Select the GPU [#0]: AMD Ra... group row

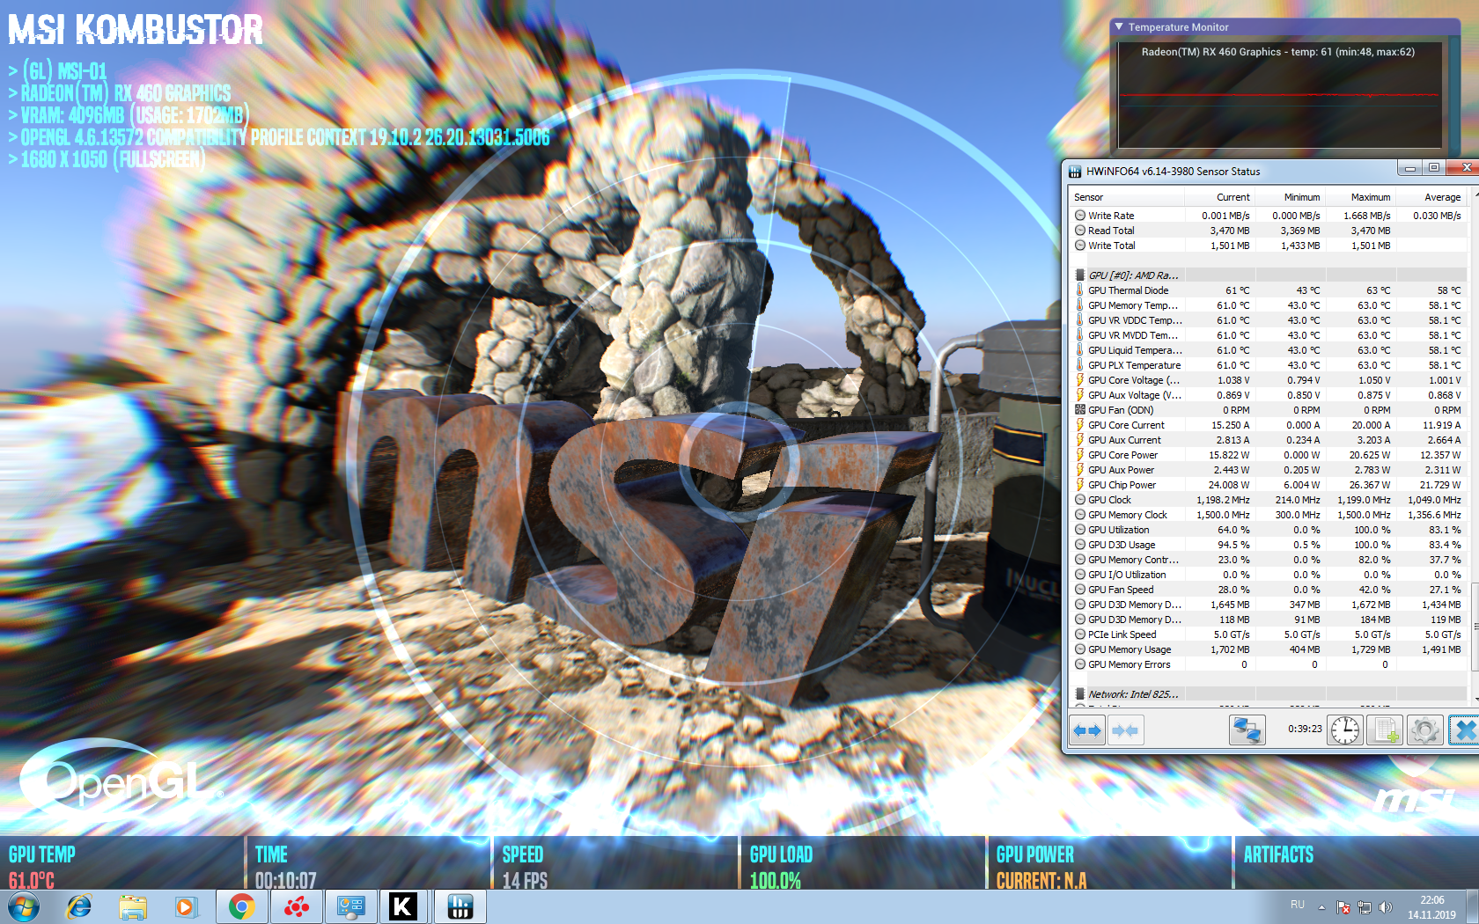pyautogui.click(x=1268, y=275)
